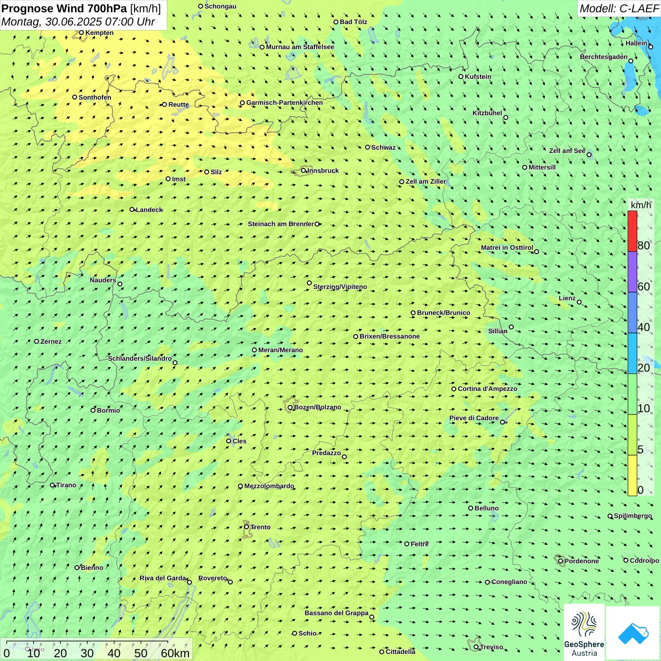Click the 60km mark on scale bar
This screenshot has width=661, height=661.
pyautogui.click(x=175, y=653)
